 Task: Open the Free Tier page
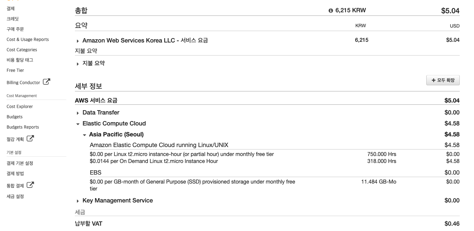coord(15,70)
